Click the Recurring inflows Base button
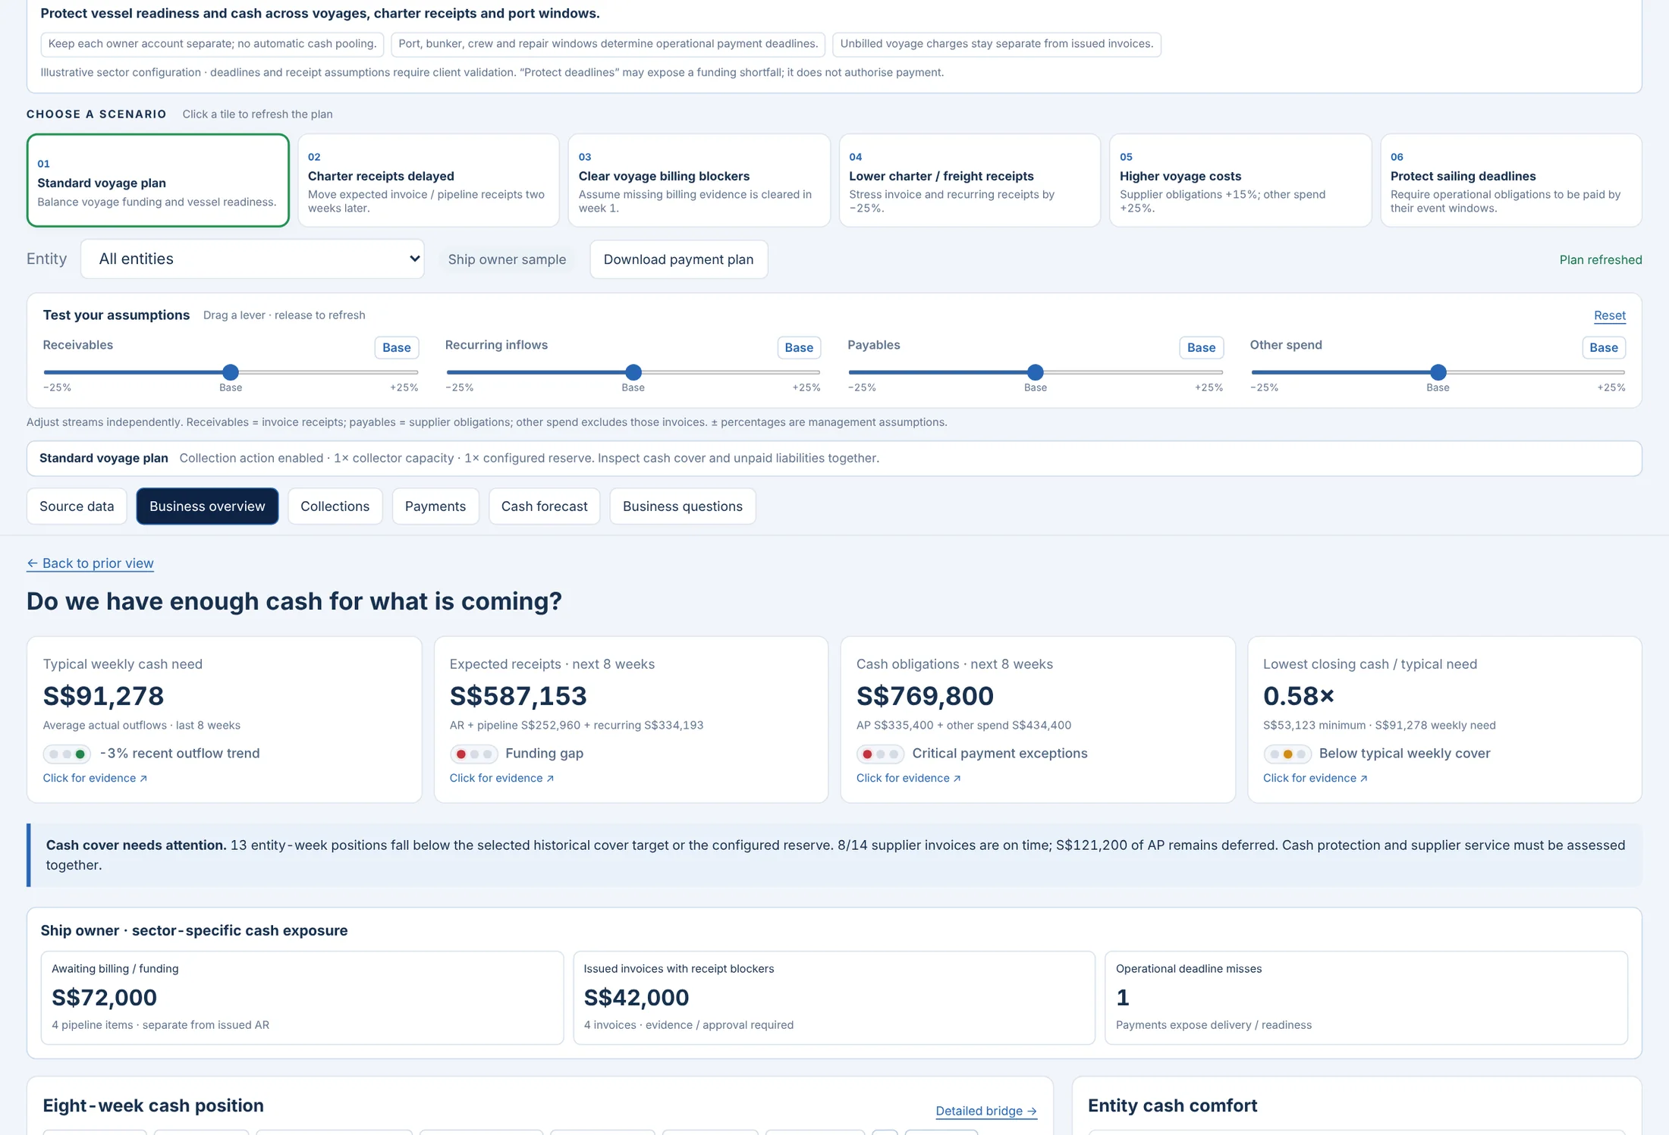The image size is (1669, 1135). (799, 347)
